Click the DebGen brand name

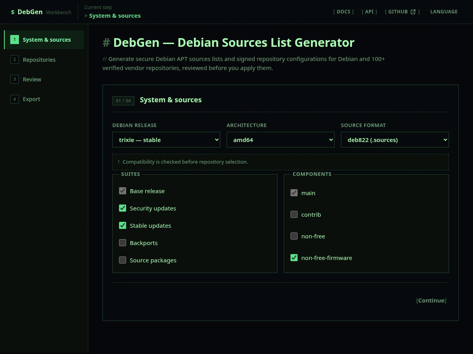point(30,12)
